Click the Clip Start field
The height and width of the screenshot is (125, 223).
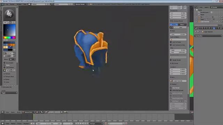(x=178, y=50)
